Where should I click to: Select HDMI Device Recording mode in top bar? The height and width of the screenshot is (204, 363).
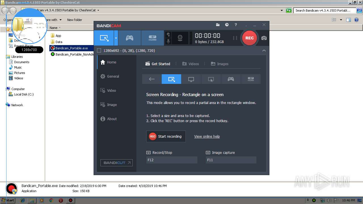[153, 38]
